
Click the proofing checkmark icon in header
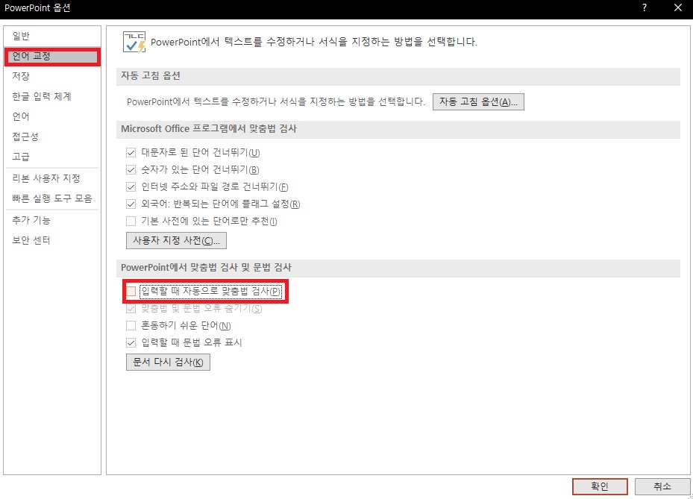click(134, 43)
